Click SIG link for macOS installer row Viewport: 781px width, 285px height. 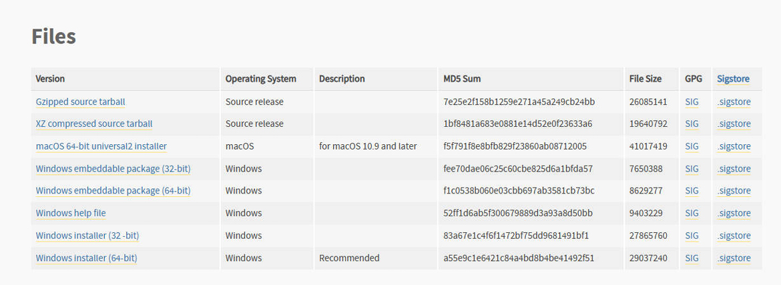pos(692,146)
